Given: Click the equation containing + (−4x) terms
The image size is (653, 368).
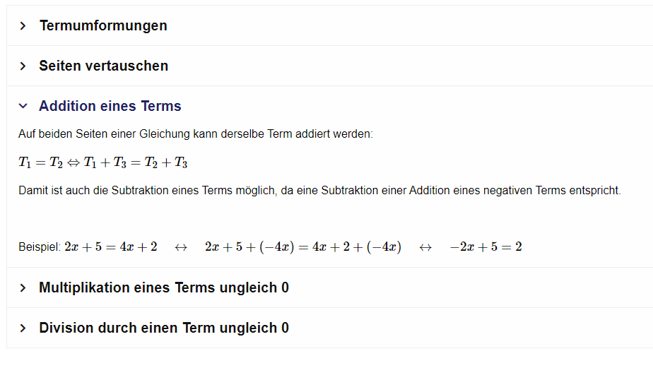Looking at the screenshot, I should click(x=302, y=247).
